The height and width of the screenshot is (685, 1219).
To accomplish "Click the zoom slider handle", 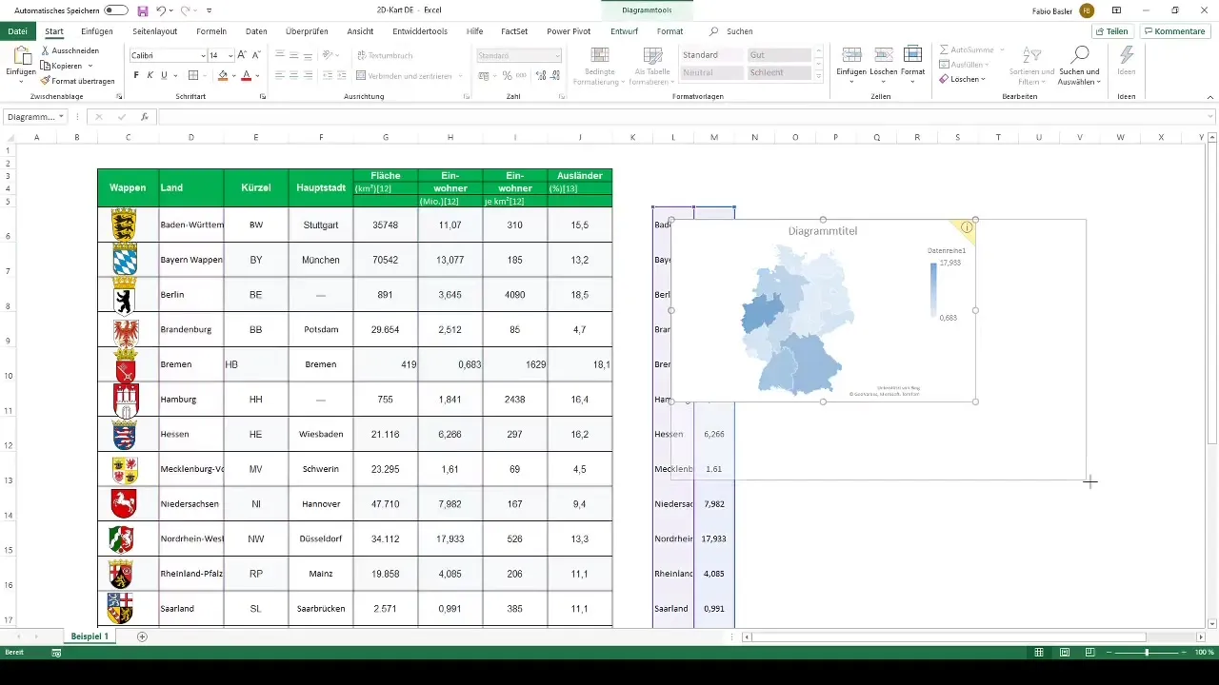I will pos(1147,653).
